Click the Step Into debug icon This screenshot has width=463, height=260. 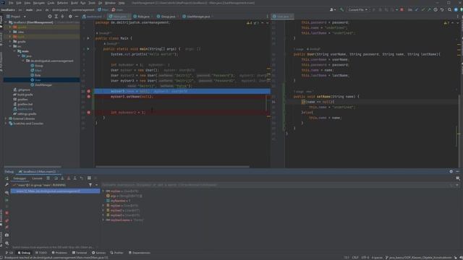[62, 178]
